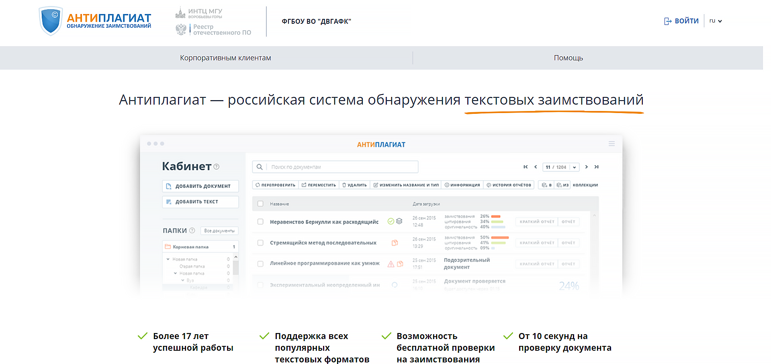Image resolution: width=771 pixels, height=364 pixels.
Task: Click the help icon next to Кабинет
Action: [x=217, y=167]
